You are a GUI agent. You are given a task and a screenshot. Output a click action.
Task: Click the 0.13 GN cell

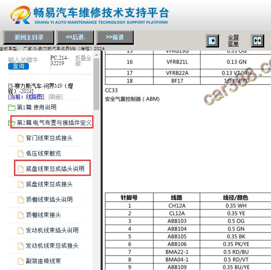[236, 62]
